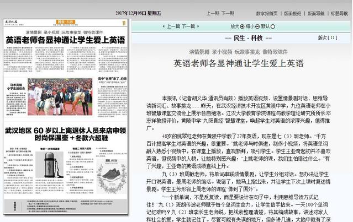
Task: Go to previous article 上一篇
Action: click(173, 26)
